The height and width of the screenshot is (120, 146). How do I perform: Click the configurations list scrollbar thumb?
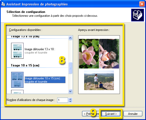[70, 68]
